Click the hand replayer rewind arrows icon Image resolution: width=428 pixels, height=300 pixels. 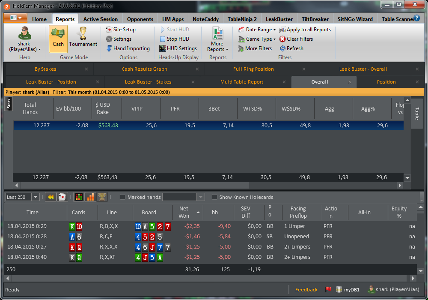(x=51, y=197)
